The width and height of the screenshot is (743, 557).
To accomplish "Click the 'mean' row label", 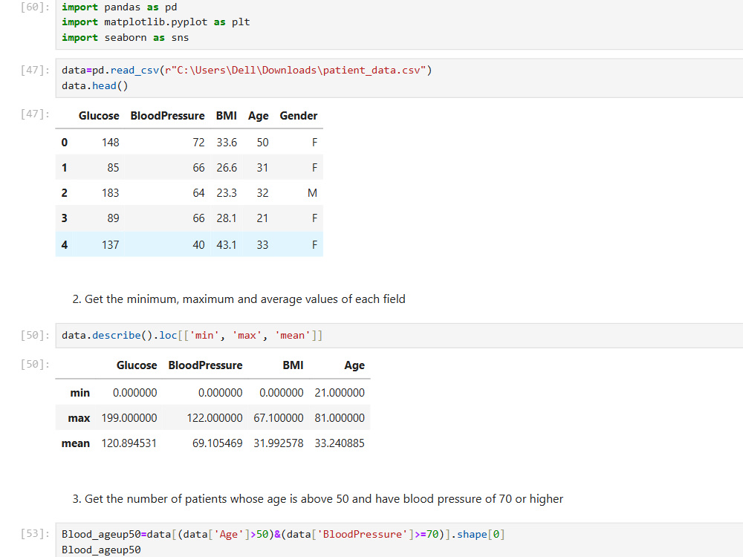I will (75, 443).
